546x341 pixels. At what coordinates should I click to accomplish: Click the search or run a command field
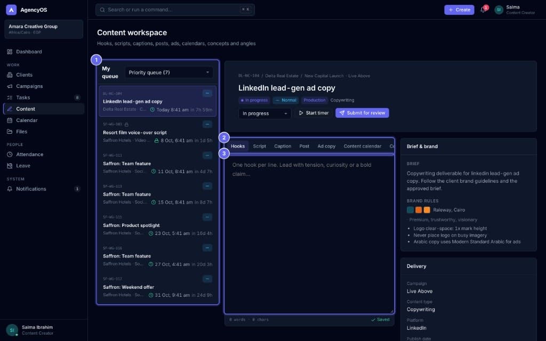click(175, 10)
